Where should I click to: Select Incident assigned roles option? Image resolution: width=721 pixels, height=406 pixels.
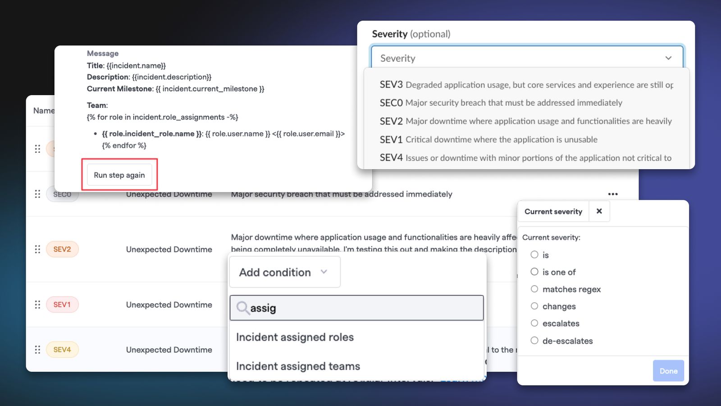[x=295, y=337]
